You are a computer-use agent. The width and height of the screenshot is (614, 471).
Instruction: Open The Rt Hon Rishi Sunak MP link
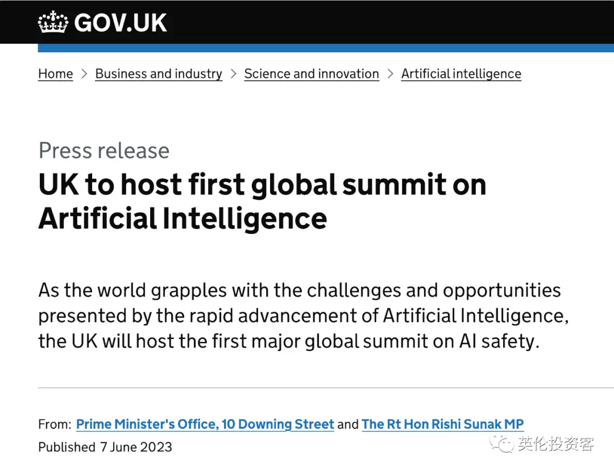point(442,424)
